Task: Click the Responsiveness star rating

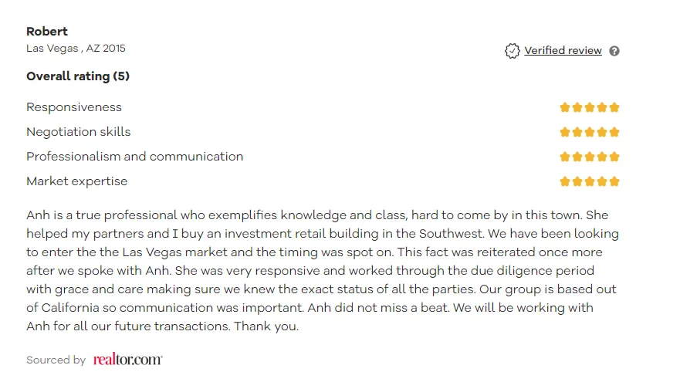Action: [x=590, y=107]
